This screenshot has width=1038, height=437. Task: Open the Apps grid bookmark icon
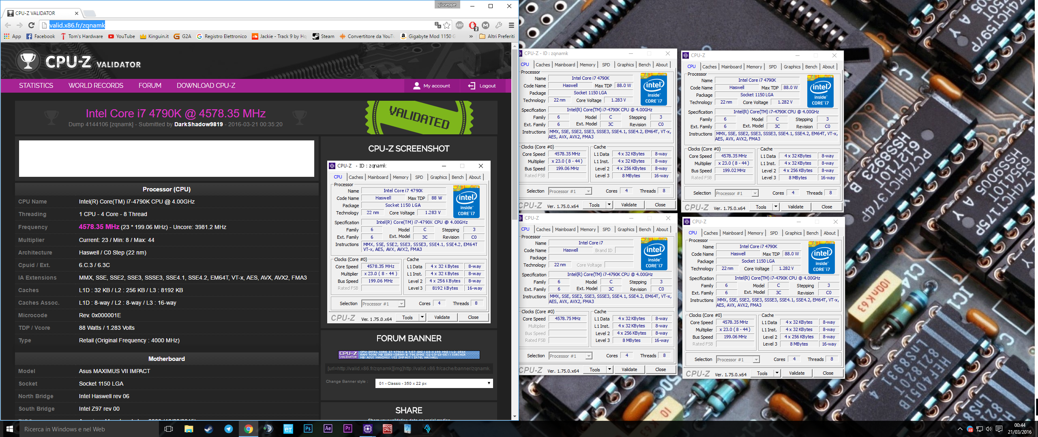point(7,36)
